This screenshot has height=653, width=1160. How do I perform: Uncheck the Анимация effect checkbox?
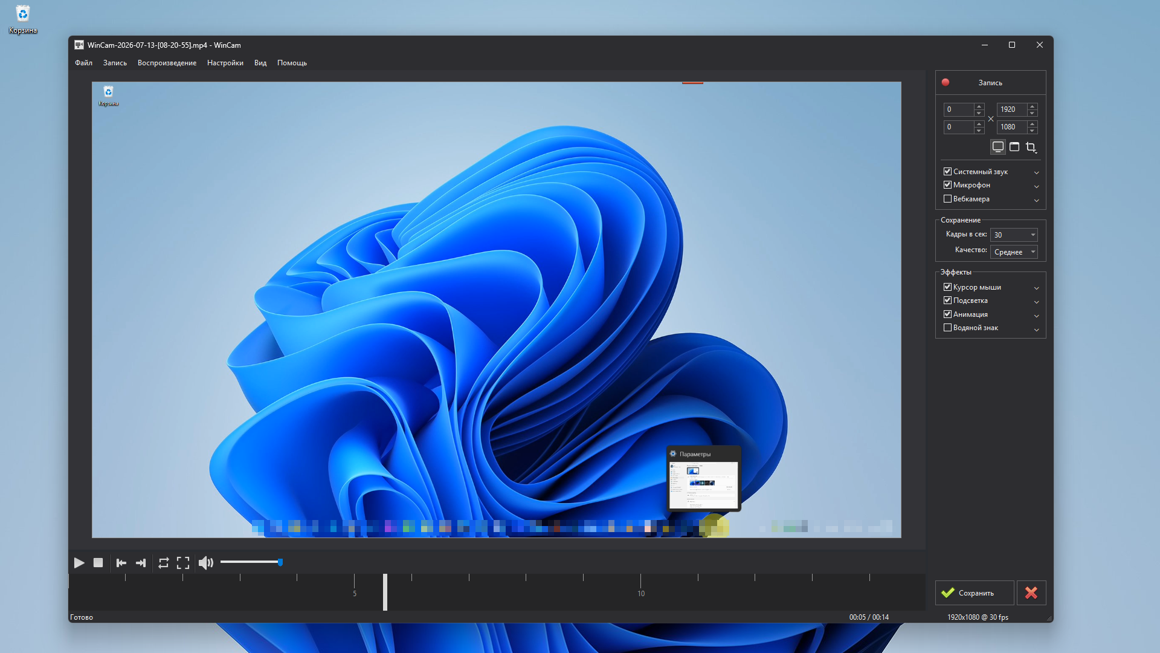pos(947,314)
